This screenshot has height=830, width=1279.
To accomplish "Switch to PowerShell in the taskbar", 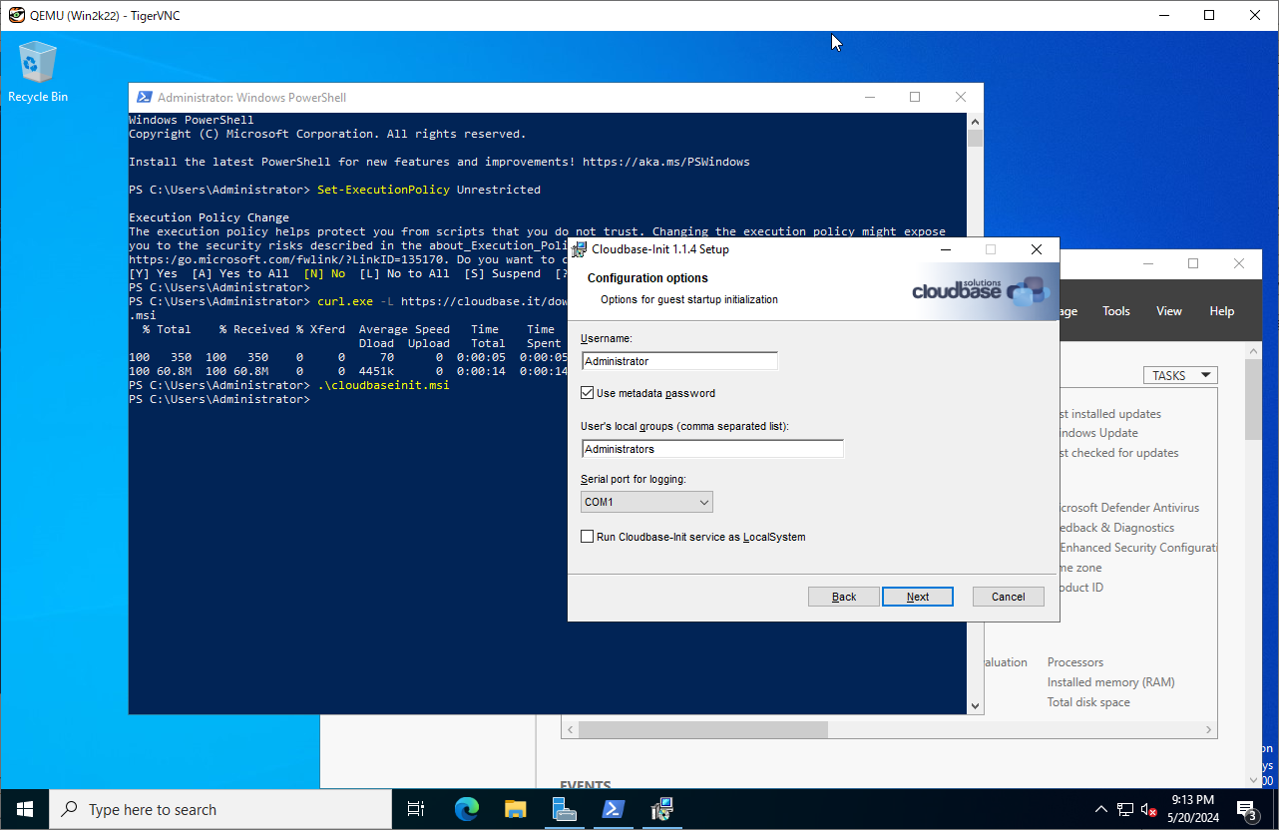I will (x=614, y=809).
